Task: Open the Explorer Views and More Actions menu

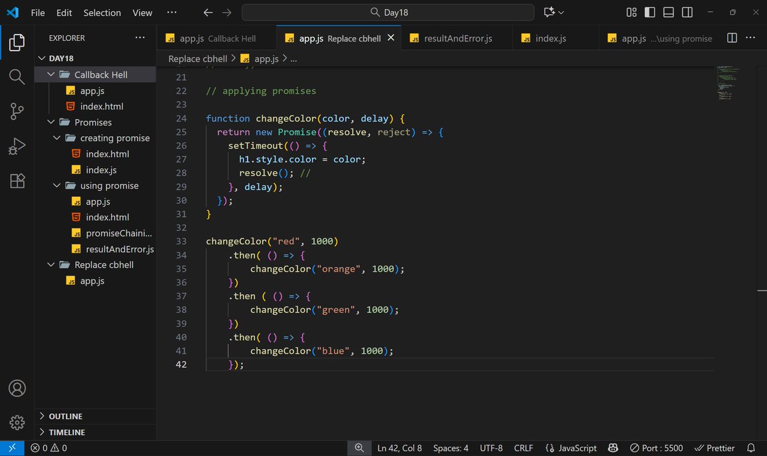Action: (x=140, y=38)
